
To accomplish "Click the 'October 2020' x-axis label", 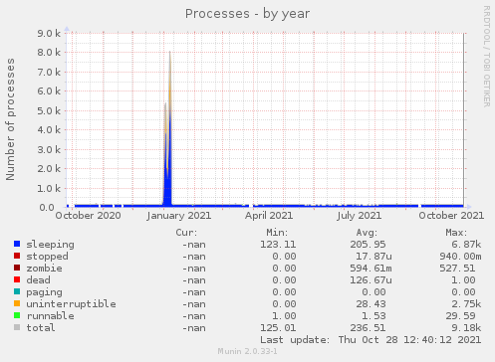I will (88, 216).
